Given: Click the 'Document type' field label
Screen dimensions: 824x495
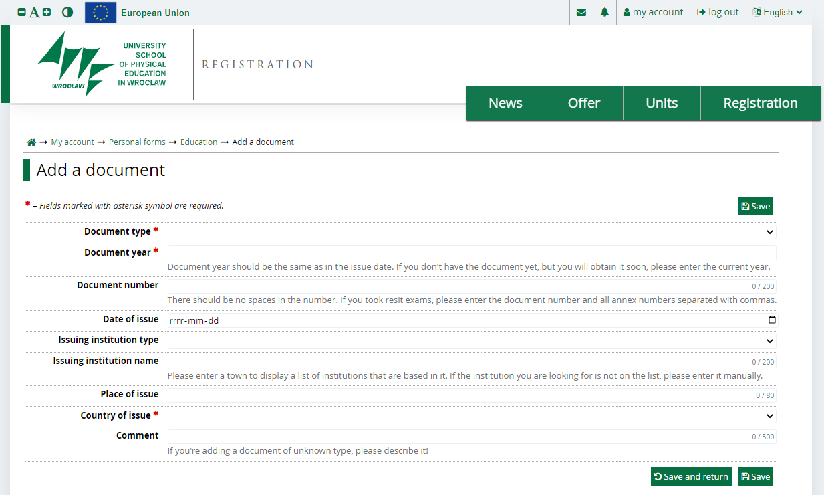Looking at the screenshot, I should pos(118,231).
